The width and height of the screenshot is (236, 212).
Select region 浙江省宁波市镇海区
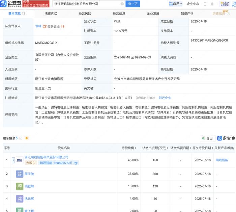[49, 79]
